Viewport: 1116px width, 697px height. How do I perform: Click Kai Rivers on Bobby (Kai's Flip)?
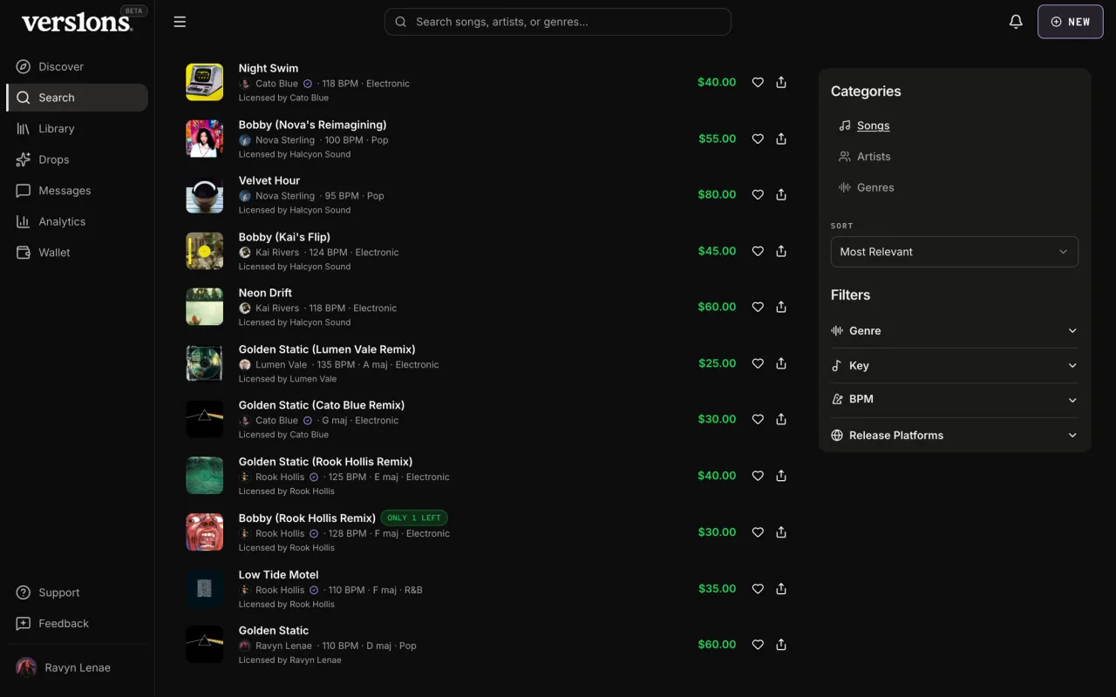(277, 253)
